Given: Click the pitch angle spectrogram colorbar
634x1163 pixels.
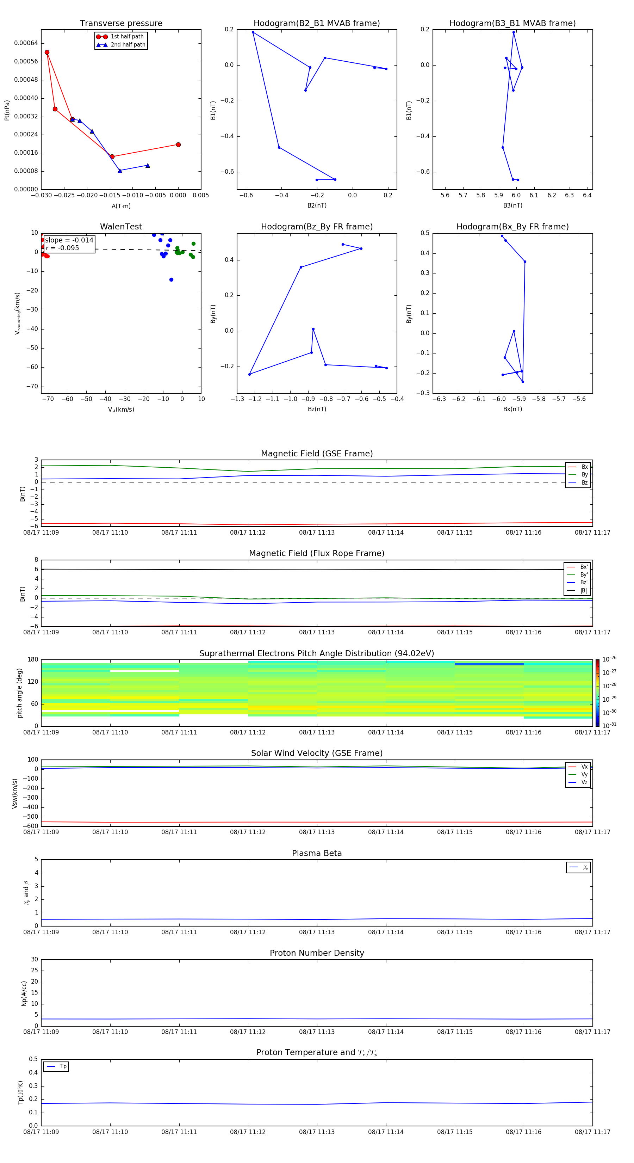Looking at the screenshot, I should point(597,693).
